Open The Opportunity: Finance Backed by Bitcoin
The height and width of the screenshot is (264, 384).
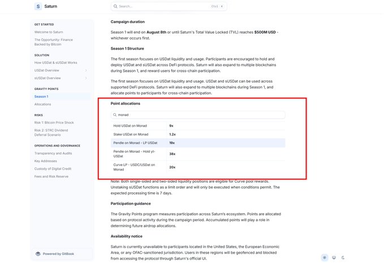[54, 42]
